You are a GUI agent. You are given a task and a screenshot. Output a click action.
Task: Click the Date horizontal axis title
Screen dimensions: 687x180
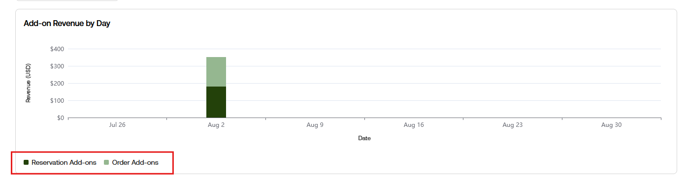pyautogui.click(x=364, y=138)
